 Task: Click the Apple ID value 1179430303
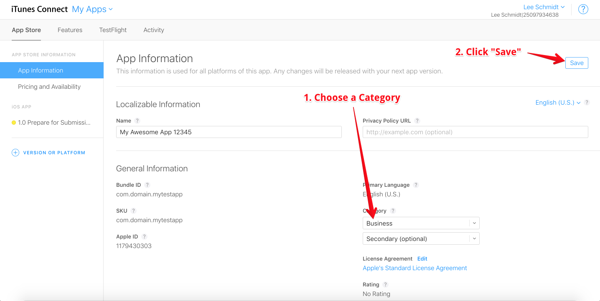click(134, 246)
